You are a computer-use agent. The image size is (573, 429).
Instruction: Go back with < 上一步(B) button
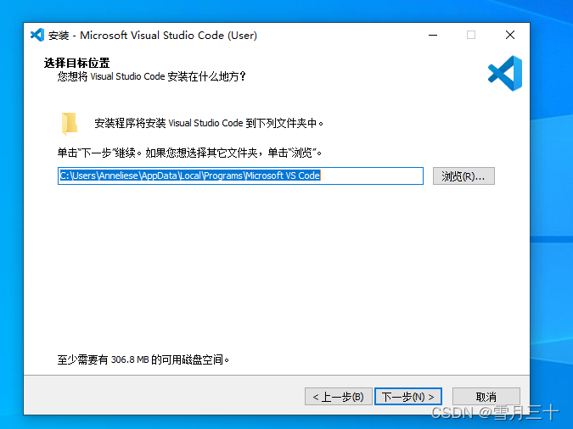(x=339, y=397)
